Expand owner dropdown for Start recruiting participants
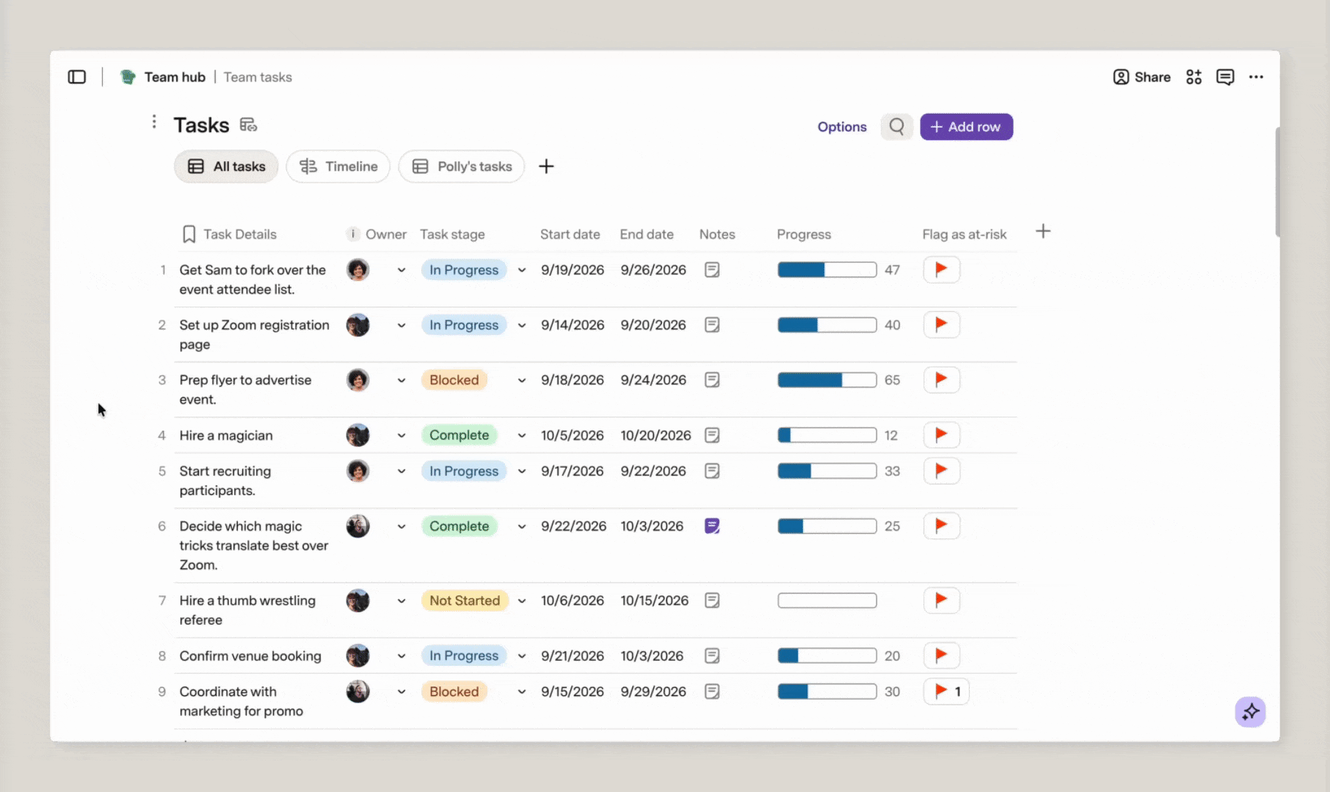 (x=401, y=471)
